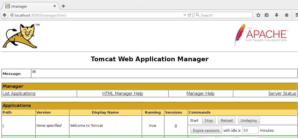The height and width of the screenshot is (138, 298).
Task: Go to the browser home page icon
Action: point(287,15)
